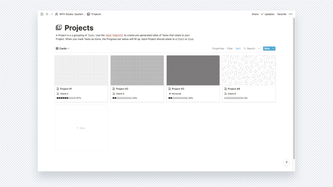This screenshot has width=333, height=187.
Task: Click the page vertical scrollbar
Action: (294, 89)
